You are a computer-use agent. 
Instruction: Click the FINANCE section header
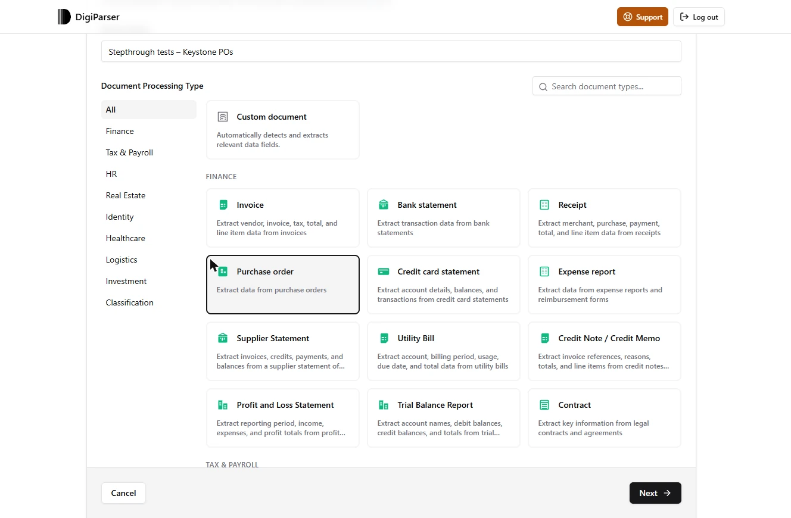[x=221, y=177]
